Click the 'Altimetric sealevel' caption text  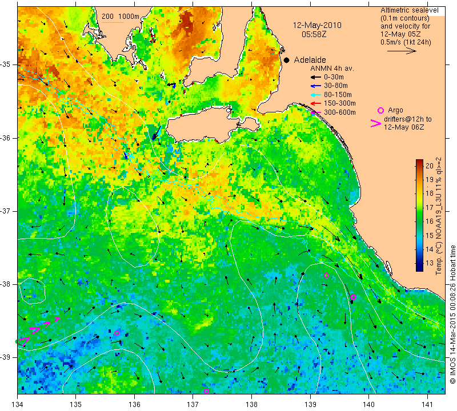(410, 10)
